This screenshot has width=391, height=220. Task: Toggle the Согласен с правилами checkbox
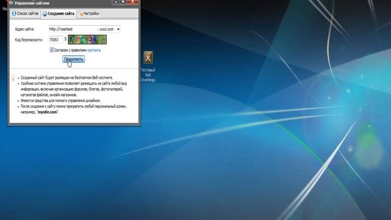pos(51,50)
